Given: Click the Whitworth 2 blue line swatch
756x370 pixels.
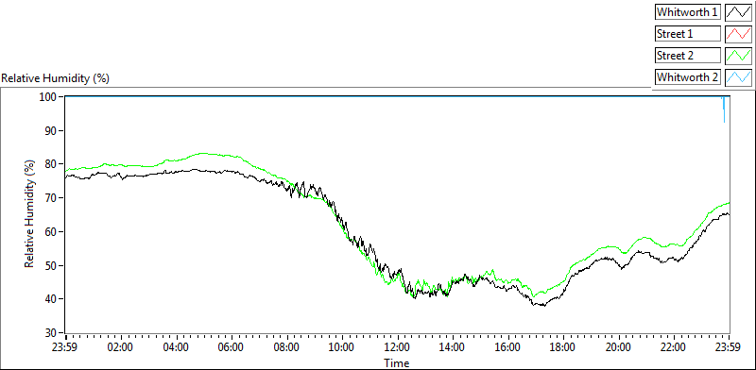Looking at the screenshot, I should (738, 77).
